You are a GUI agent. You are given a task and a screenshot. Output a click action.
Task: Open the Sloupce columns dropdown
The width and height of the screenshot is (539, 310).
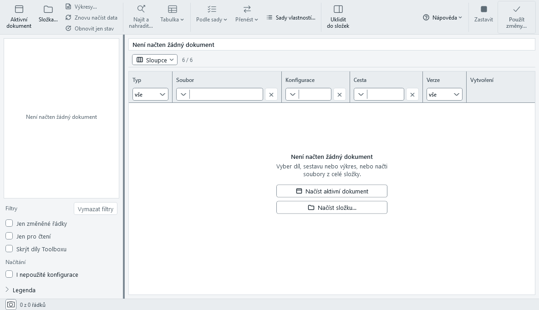pos(155,60)
